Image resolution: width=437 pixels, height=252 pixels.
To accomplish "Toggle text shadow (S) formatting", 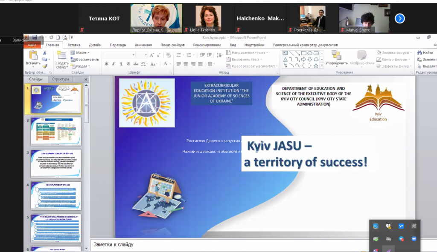I will point(128,64).
